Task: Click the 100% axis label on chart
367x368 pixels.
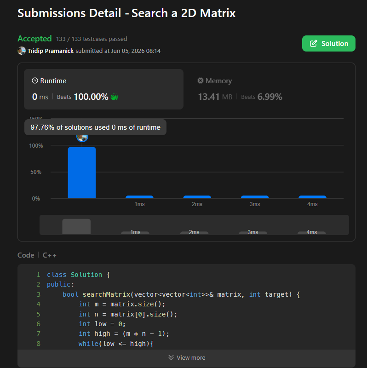Action: [x=36, y=146]
